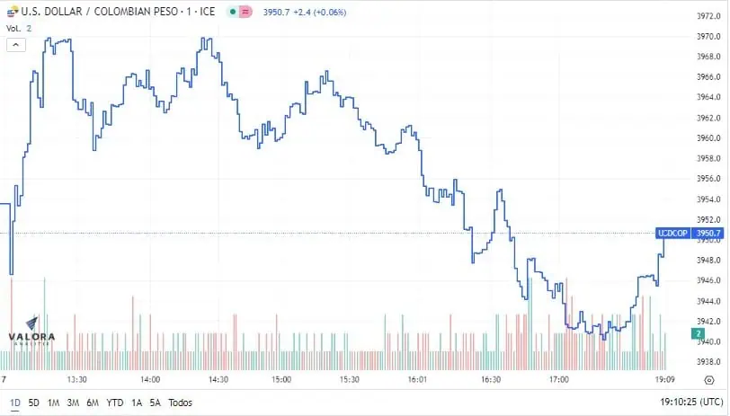Click the green market status dot
The height and width of the screenshot is (416, 730).
(233, 12)
